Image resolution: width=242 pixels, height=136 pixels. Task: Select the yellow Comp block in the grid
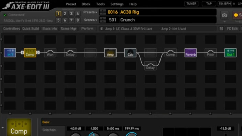30,53
